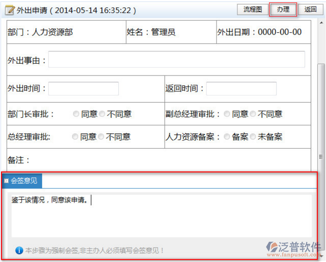The image size is (326, 262).
Task: Focus the 外出事由 text field
Action: [x=176, y=59]
